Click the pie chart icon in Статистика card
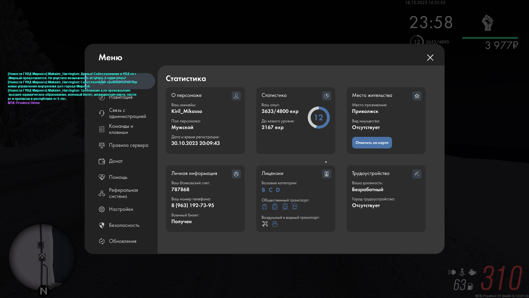The height and width of the screenshot is (298, 529). [x=326, y=96]
